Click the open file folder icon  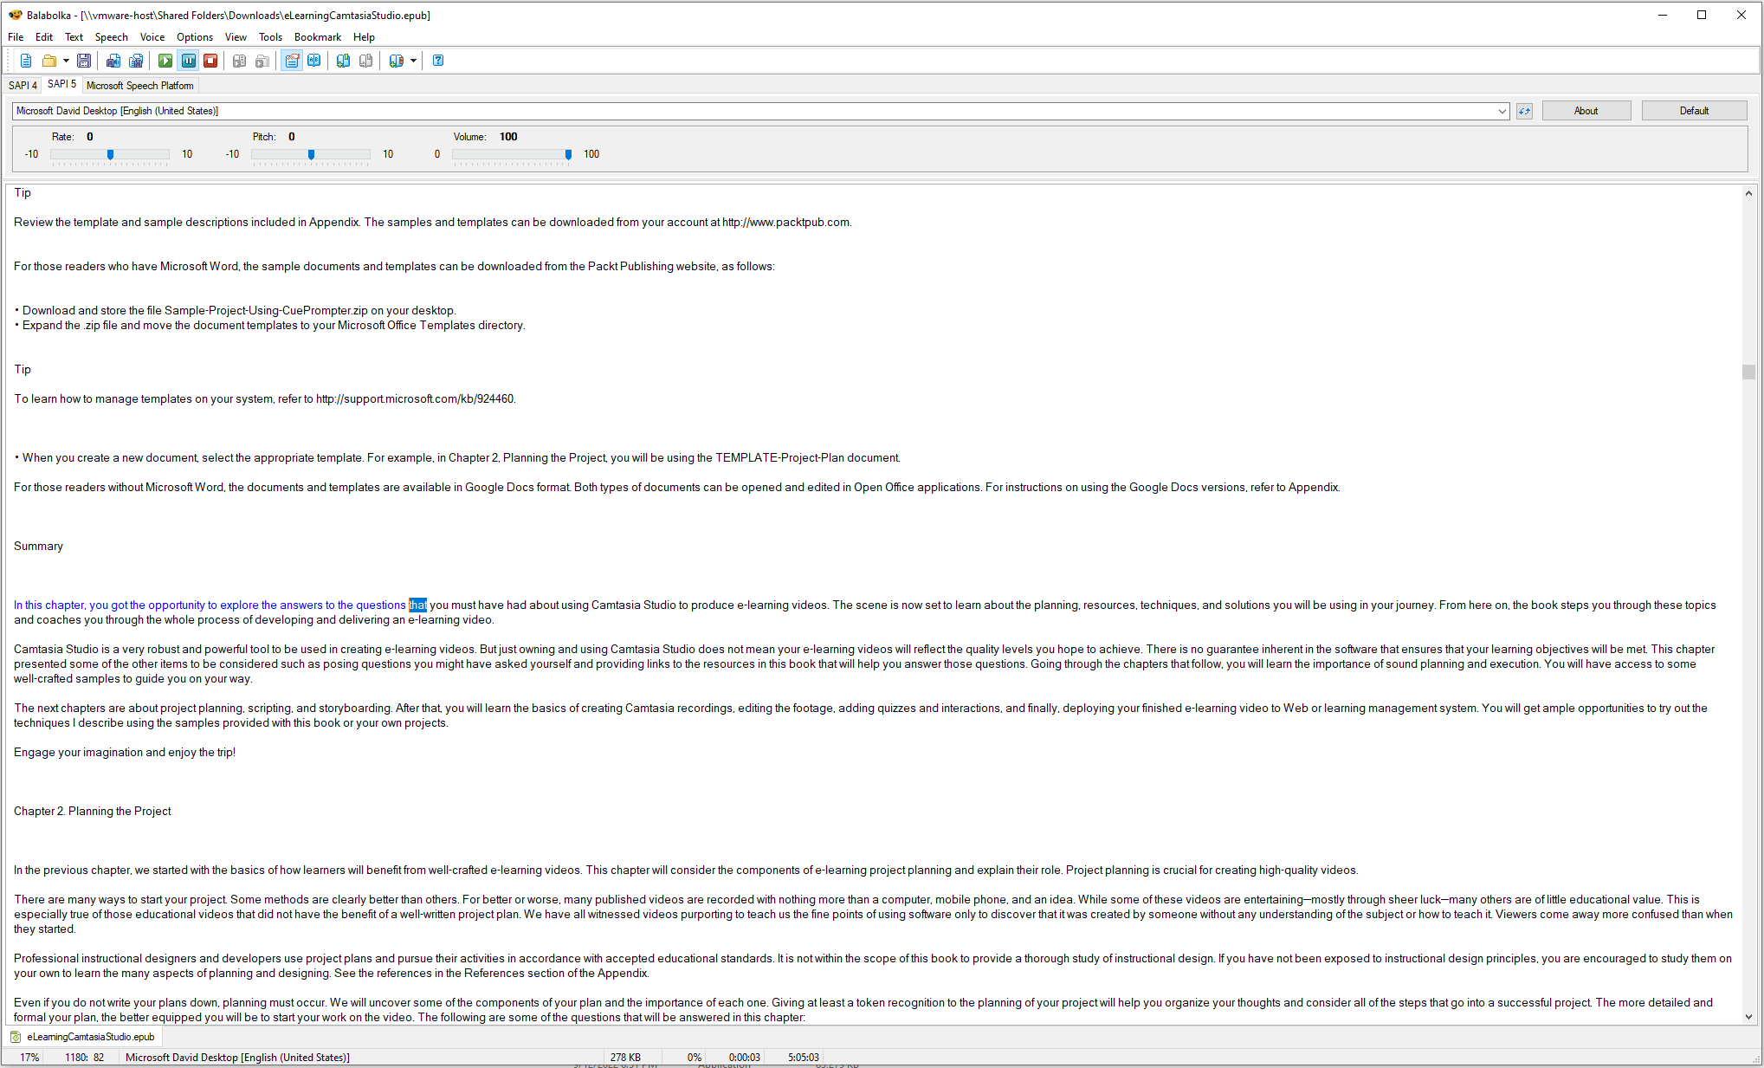(49, 61)
